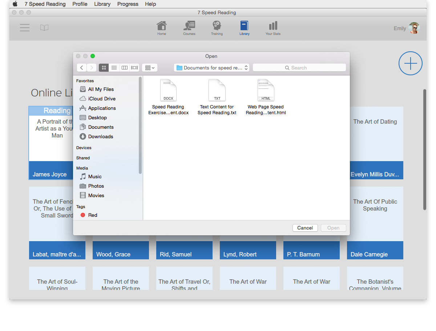
Task: Open The Art of Fencing book card
Action: (51, 223)
